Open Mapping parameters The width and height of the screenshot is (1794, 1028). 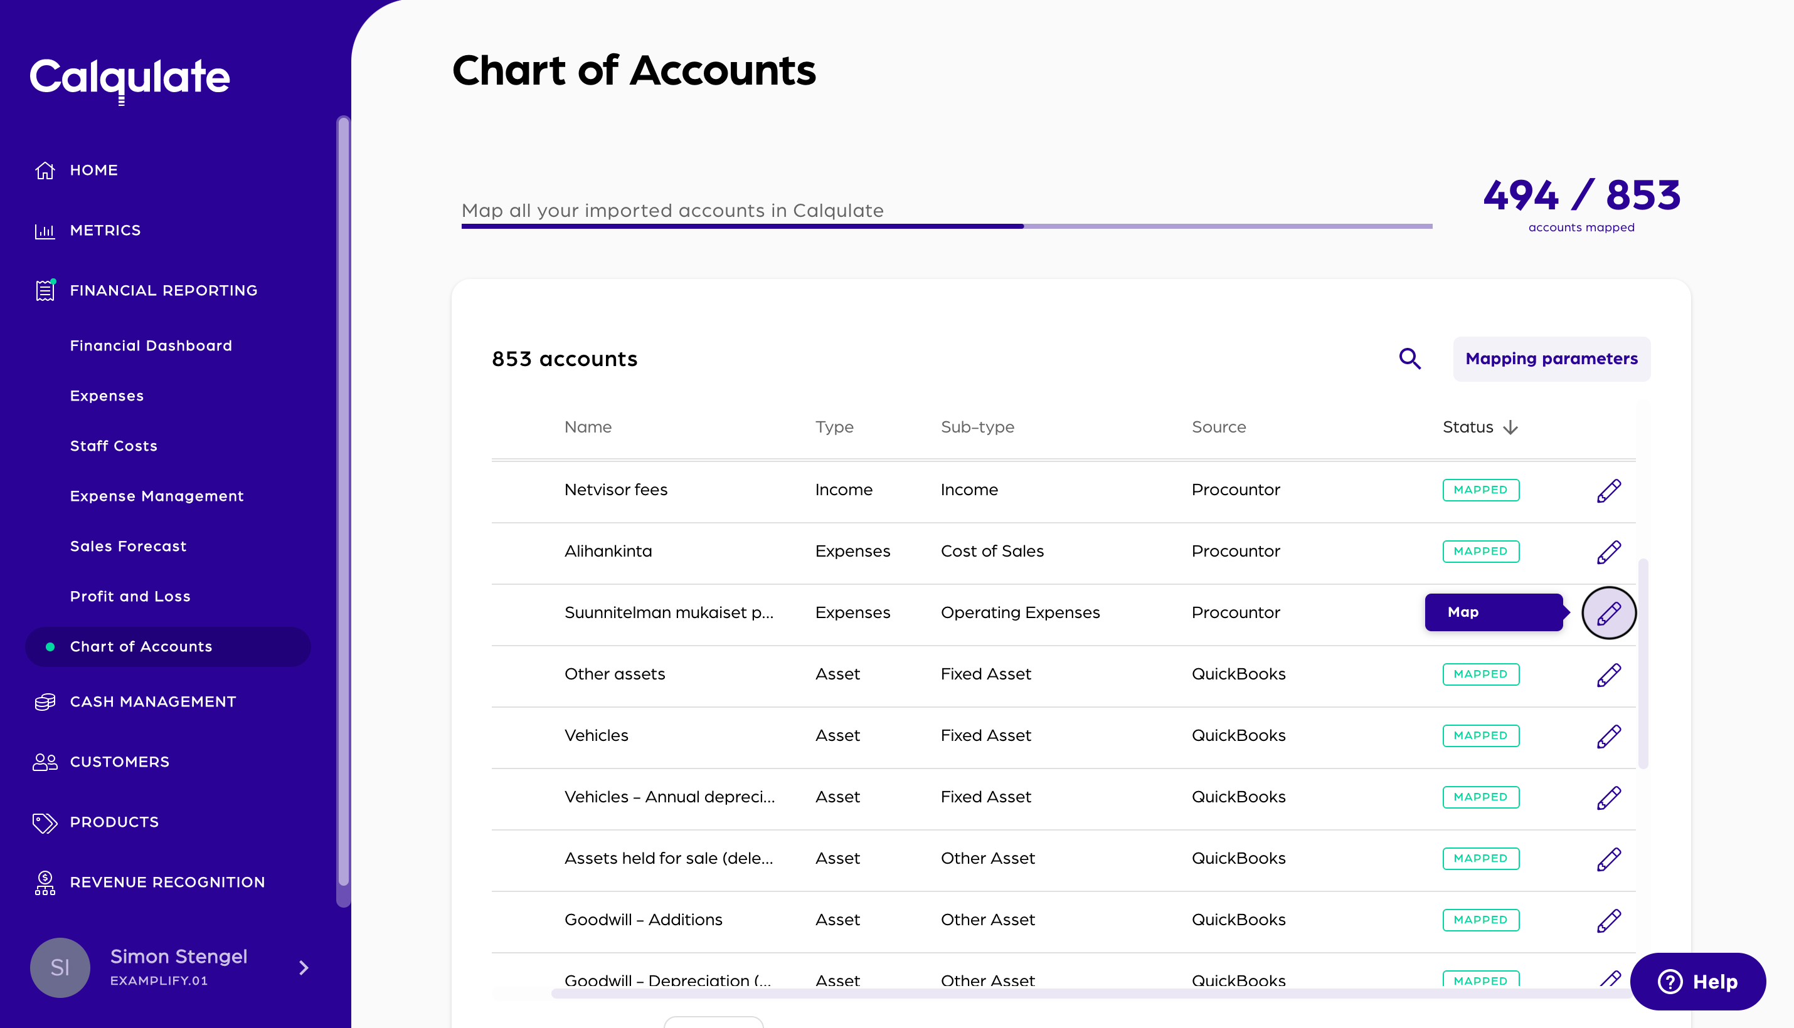point(1551,359)
